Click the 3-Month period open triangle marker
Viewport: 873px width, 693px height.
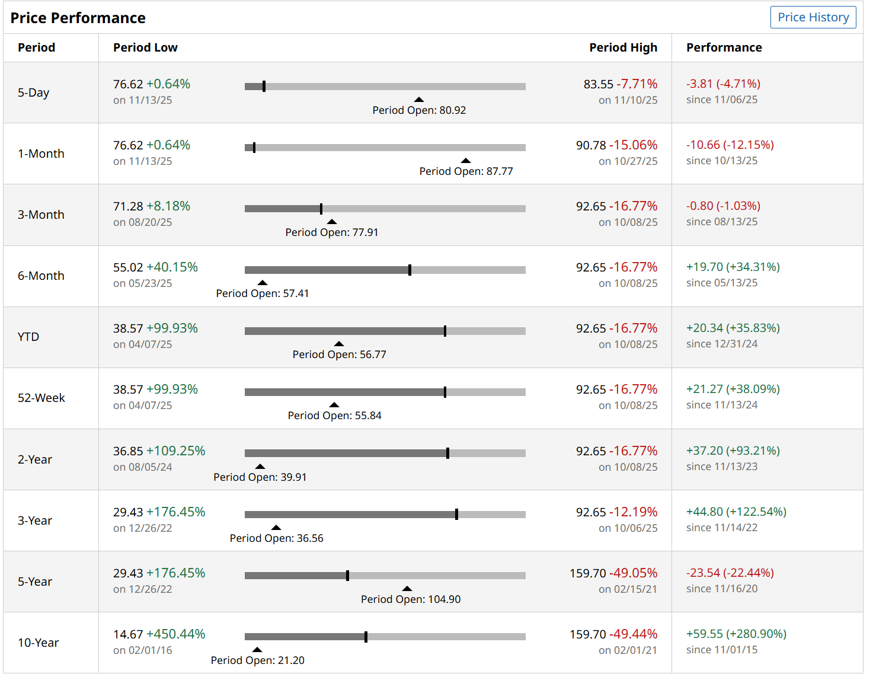pos(332,222)
